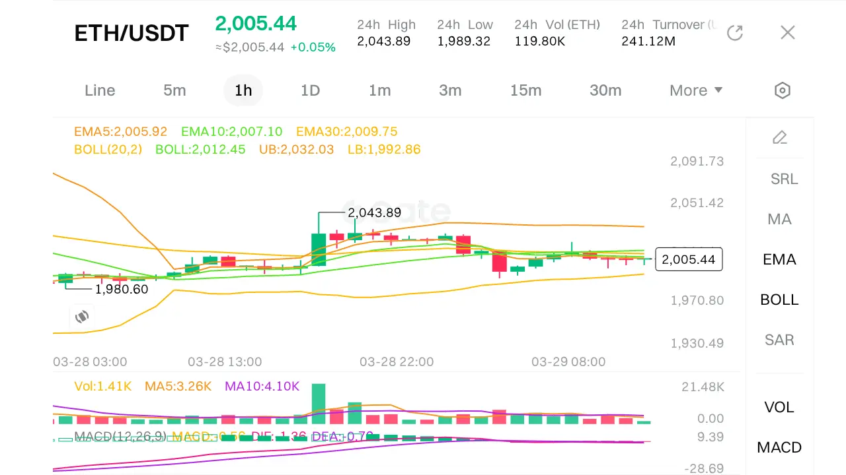Select the 3m timeframe
Image resolution: width=846 pixels, height=475 pixels.
tap(450, 90)
